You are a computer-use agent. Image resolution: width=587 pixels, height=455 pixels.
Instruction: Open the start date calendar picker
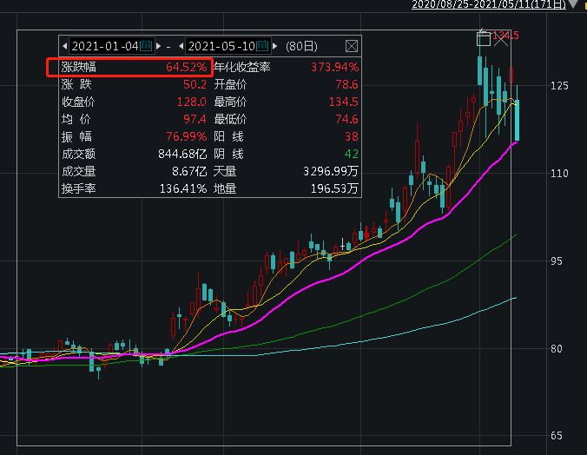147,45
